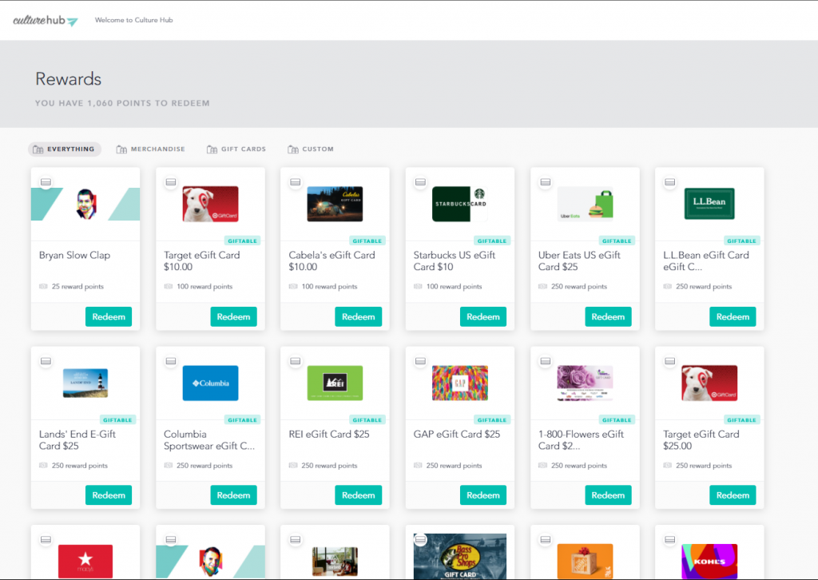
Task: Click the Cabela's gift card image
Action: [x=335, y=204]
